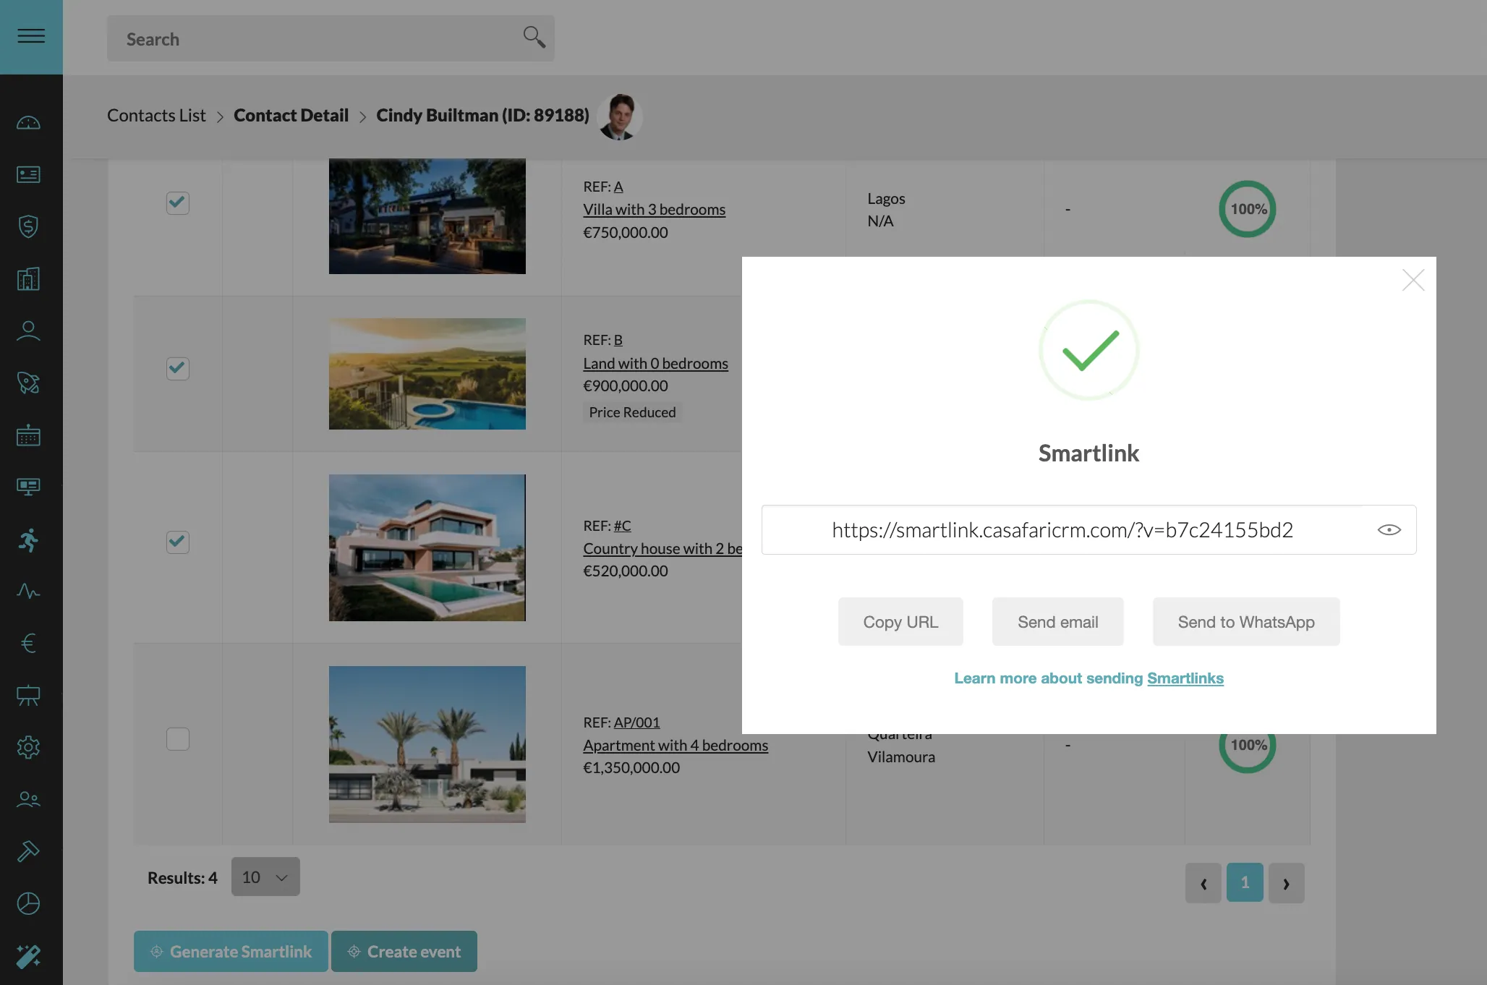
Task: Open the person contacts icon in sidebar
Action: click(x=28, y=331)
